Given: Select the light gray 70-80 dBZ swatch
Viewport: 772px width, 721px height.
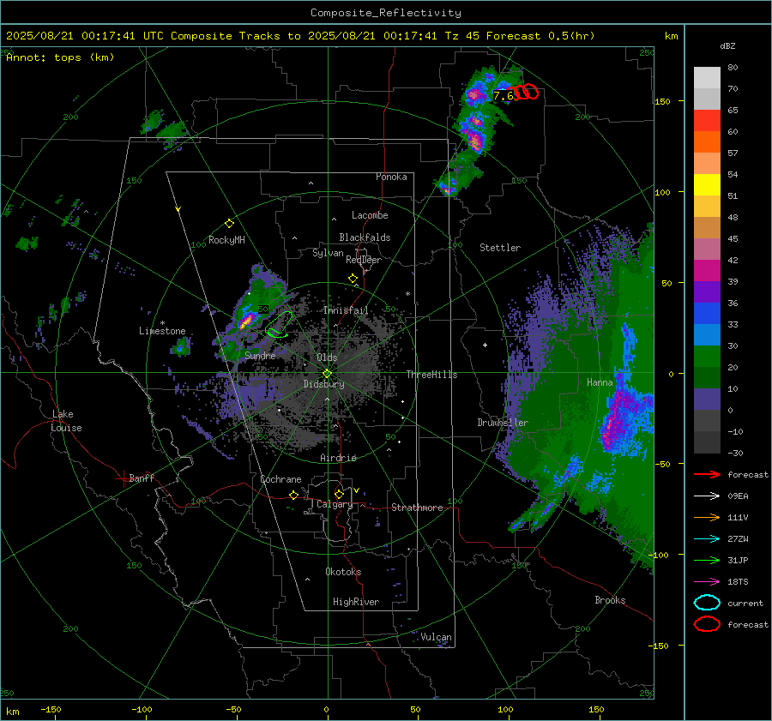Looking at the screenshot, I should click(707, 78).
